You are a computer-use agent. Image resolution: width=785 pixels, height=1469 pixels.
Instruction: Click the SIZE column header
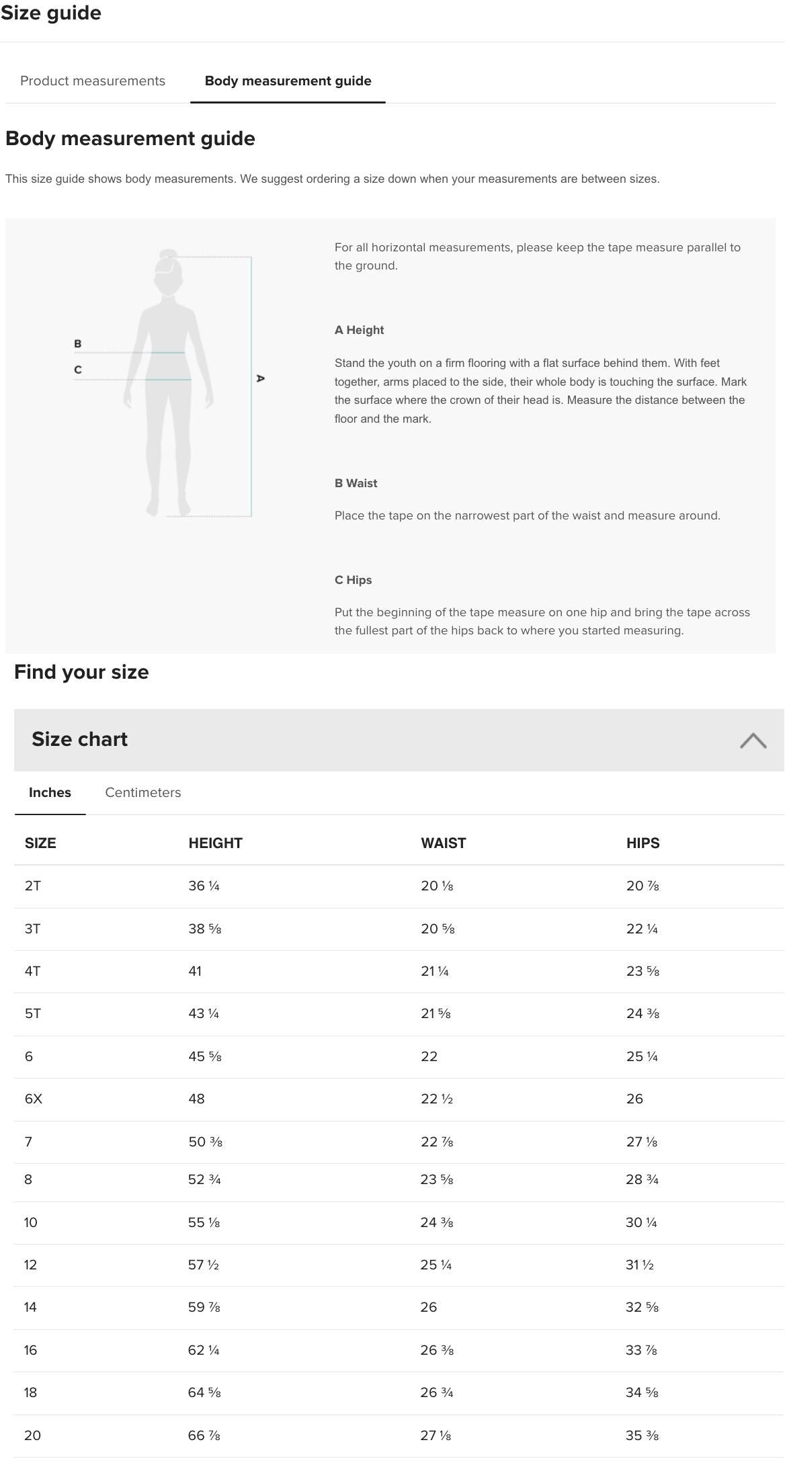(40, 843)
